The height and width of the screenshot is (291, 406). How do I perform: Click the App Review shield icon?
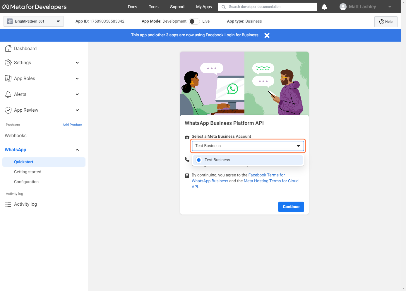(x=8, y=110)
